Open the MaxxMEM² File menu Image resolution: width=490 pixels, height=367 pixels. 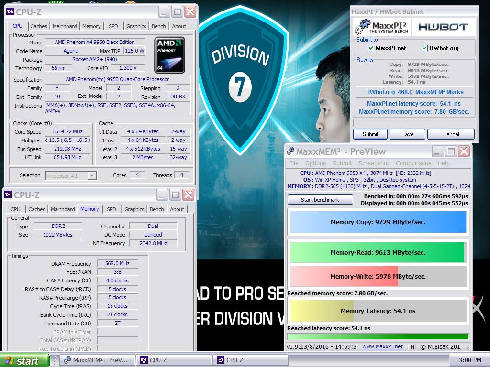[293, 163]
